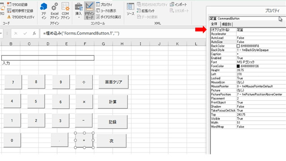Open control Properties (プロパティ) in ribbon

click(x=104, y=4)
